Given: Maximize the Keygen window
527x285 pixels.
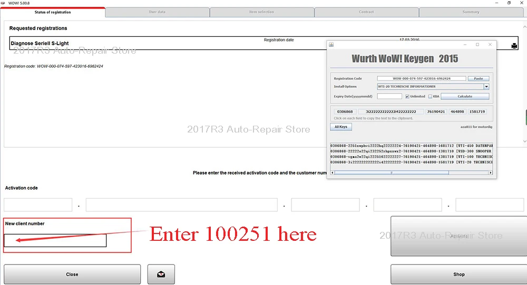Looking at the screenshot, I should [x=477, y=45].
